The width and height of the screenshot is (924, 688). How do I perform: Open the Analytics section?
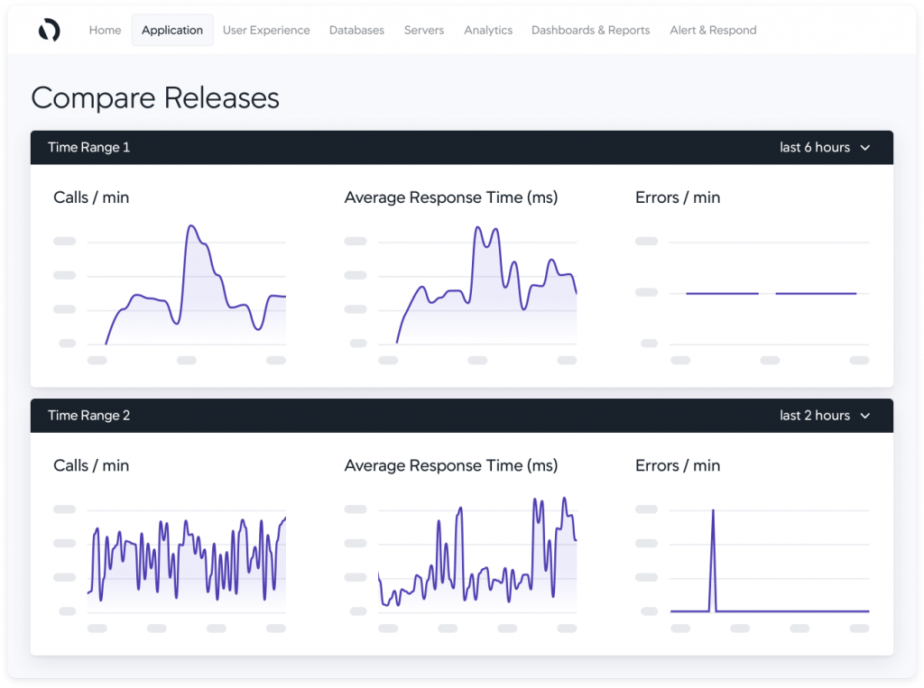487,30
